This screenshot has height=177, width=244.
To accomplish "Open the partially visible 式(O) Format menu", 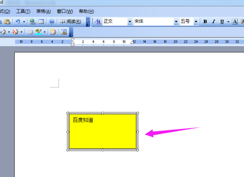I will pyautogui.click(x=5, y=11).
